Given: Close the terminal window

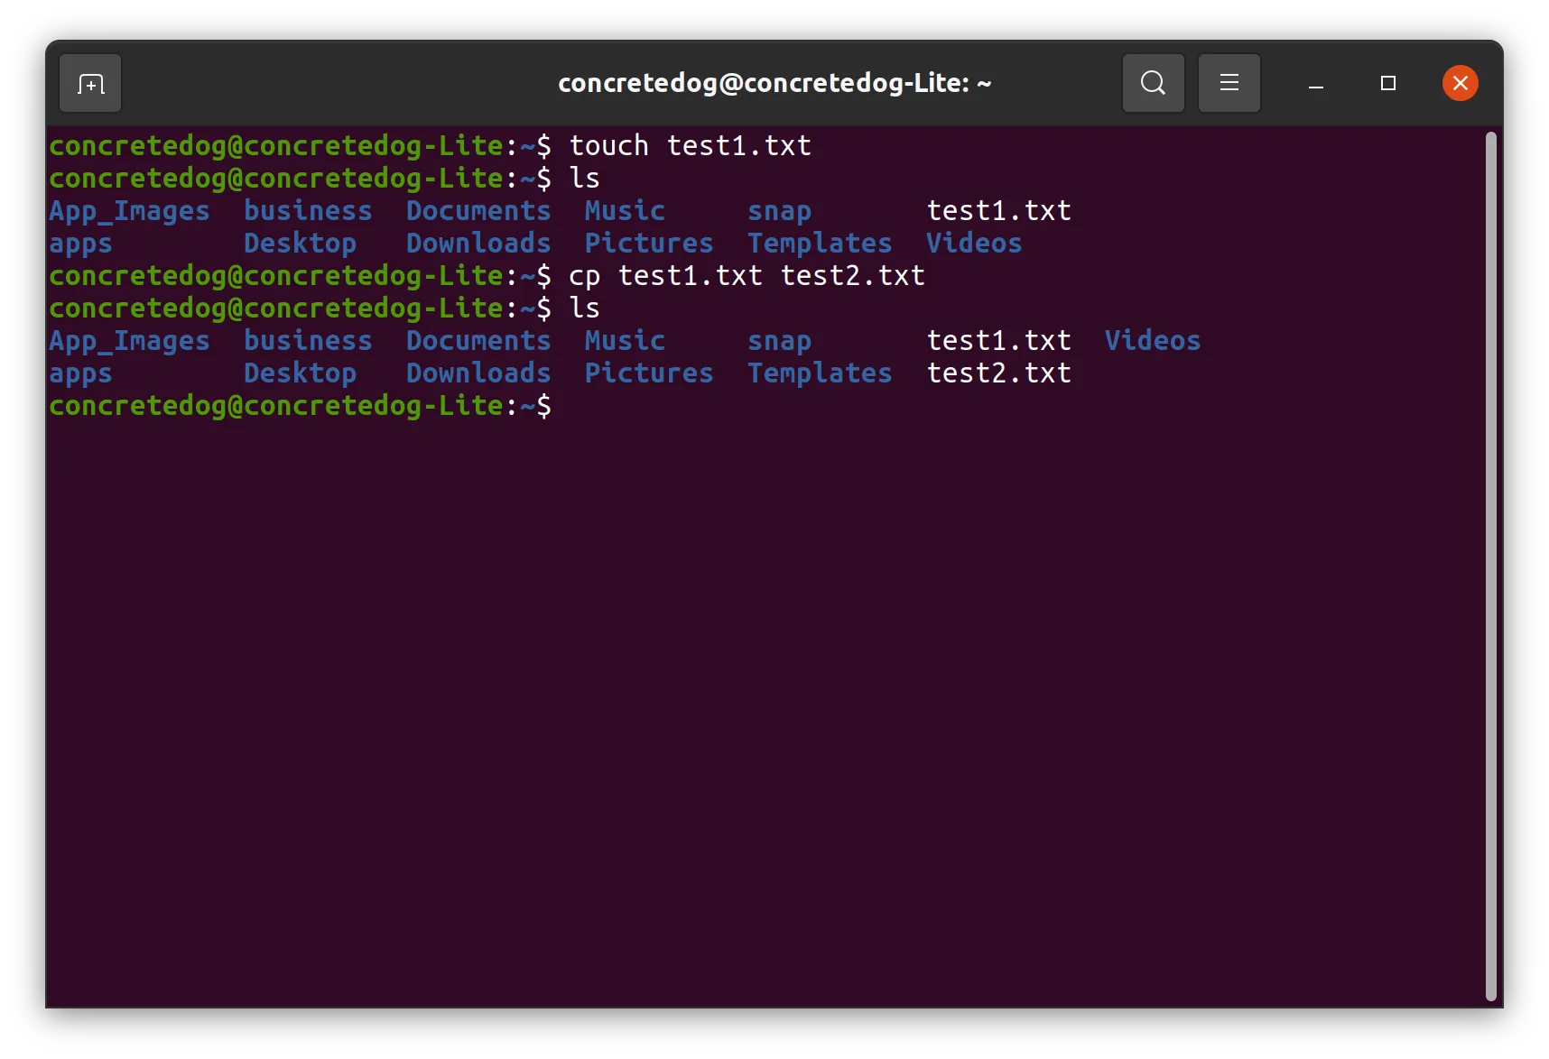Looking at the screenshot, I should coord(1460,84).
